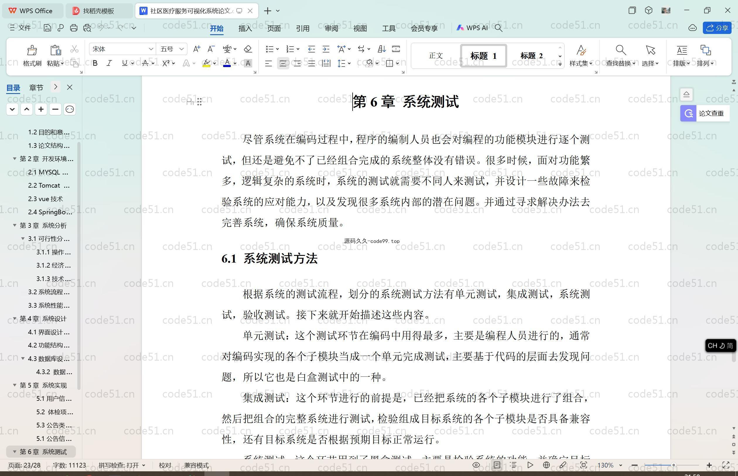Collapse 第 3 章 系统分析 in outline
This screenshot has width=738, height=476.
click(x=15, y=225)
